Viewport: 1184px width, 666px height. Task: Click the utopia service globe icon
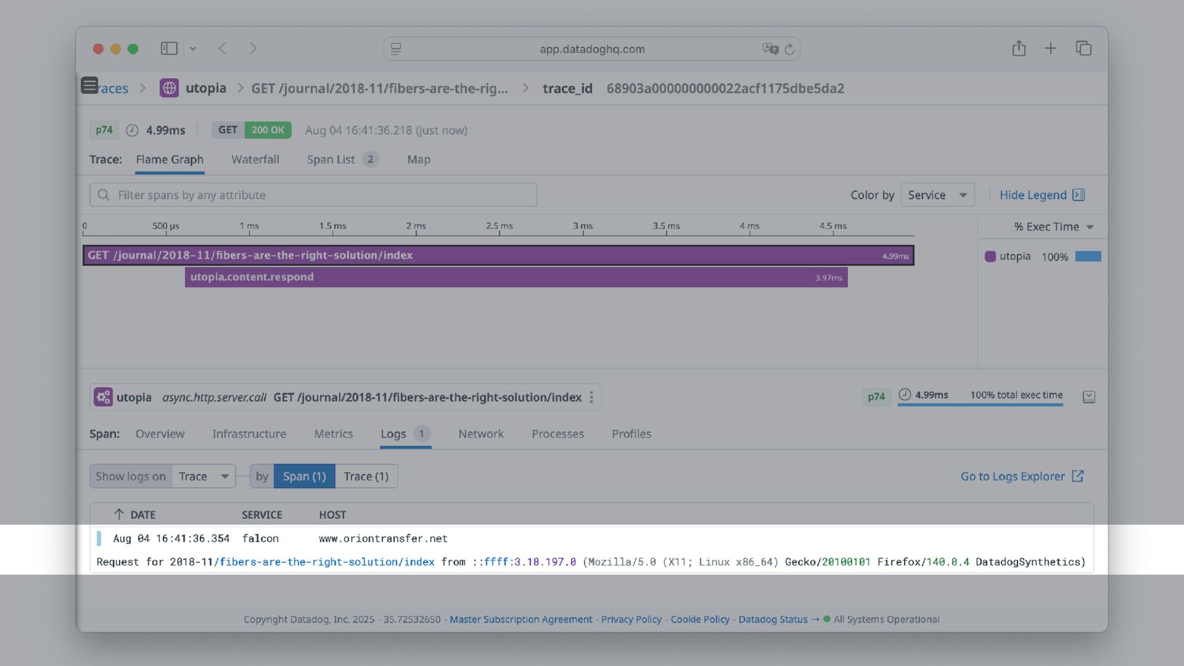tap(169, 88)
